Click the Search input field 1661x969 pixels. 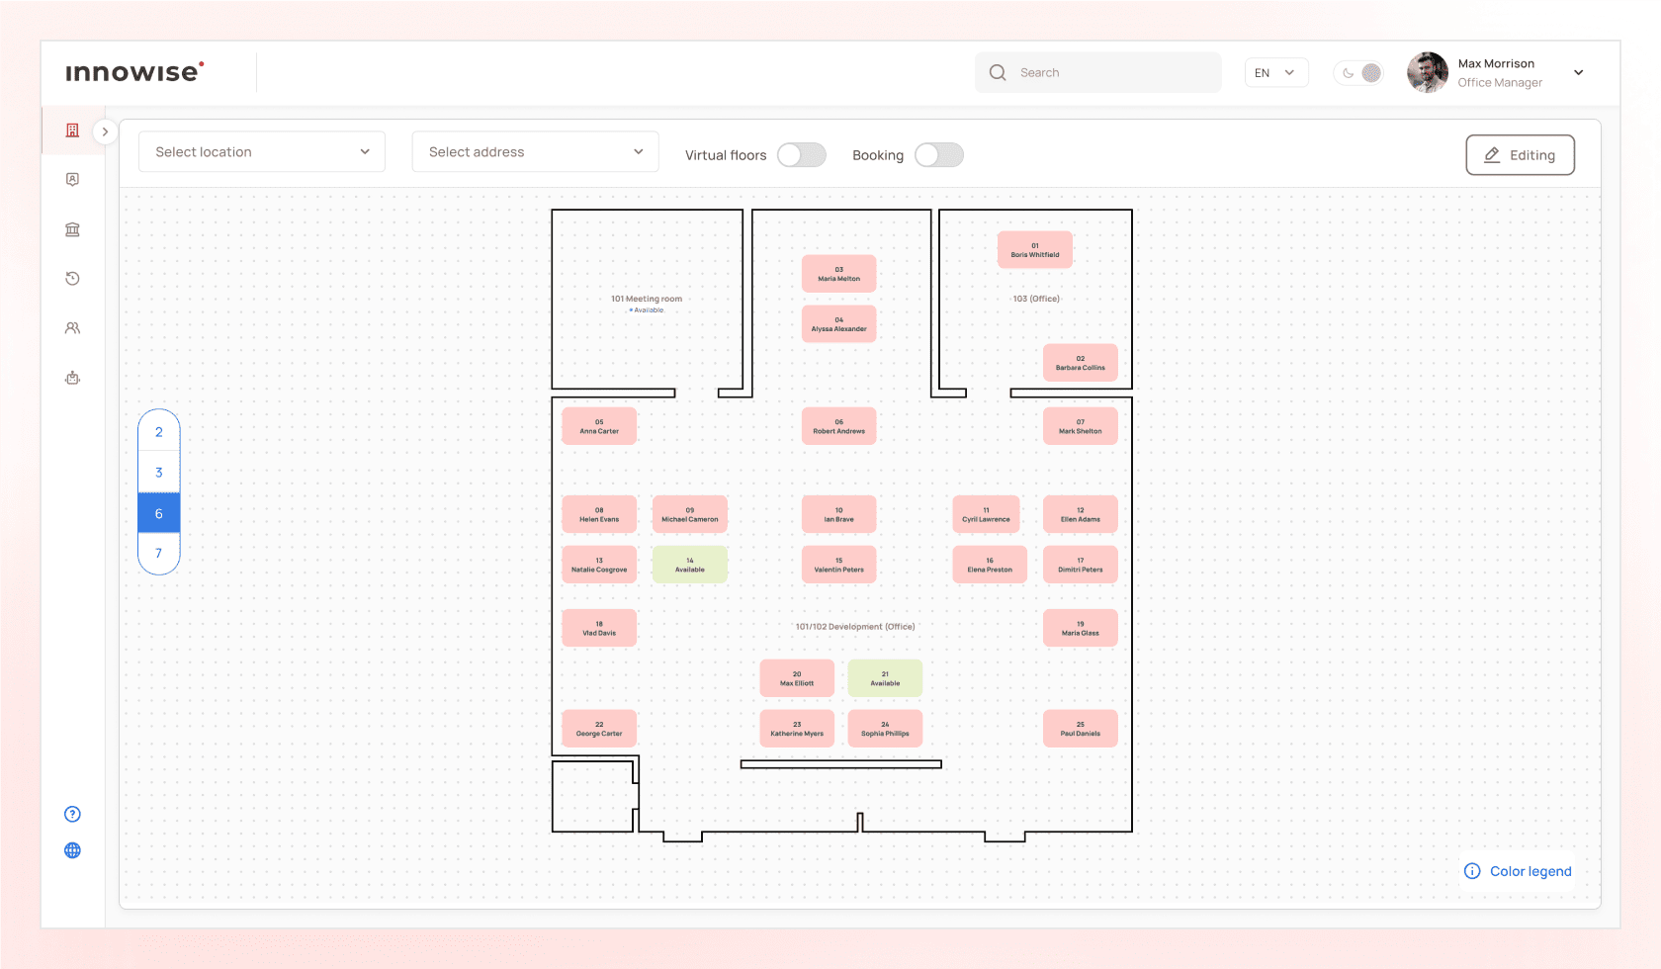point(1097,73)
